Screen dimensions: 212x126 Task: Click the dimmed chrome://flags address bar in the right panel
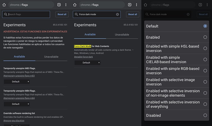coord(173,5)
